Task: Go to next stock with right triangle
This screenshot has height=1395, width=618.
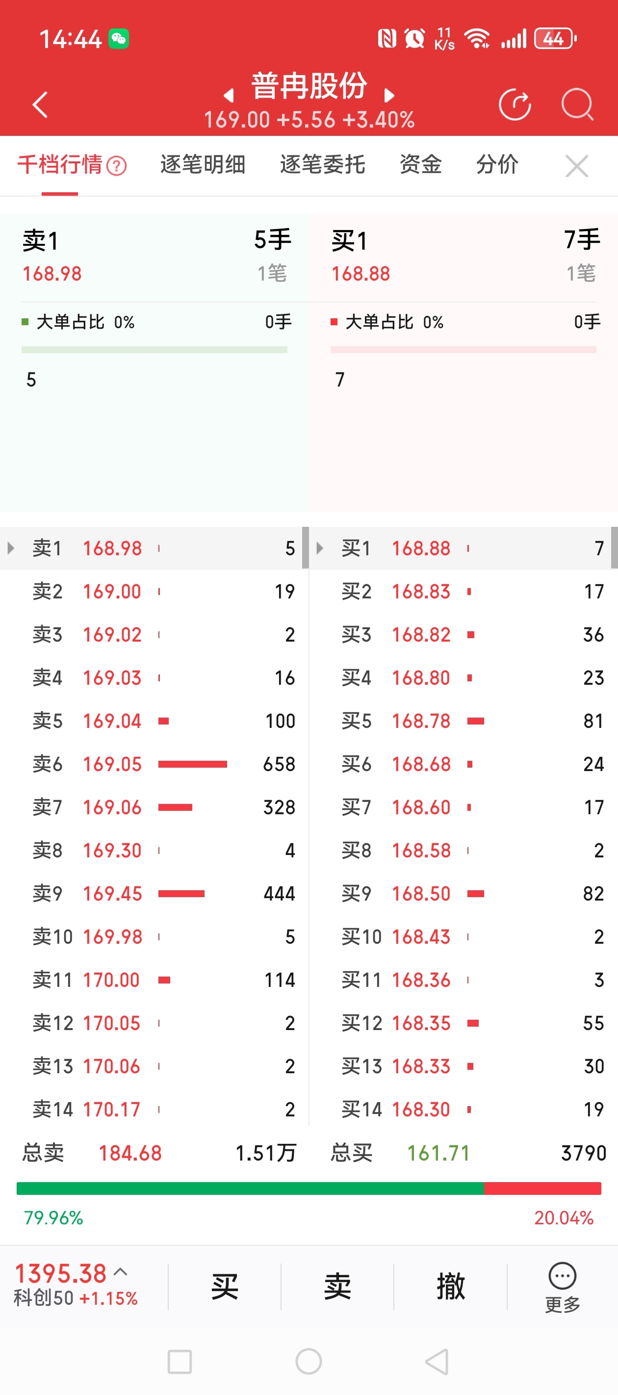Action: point(389,96)
